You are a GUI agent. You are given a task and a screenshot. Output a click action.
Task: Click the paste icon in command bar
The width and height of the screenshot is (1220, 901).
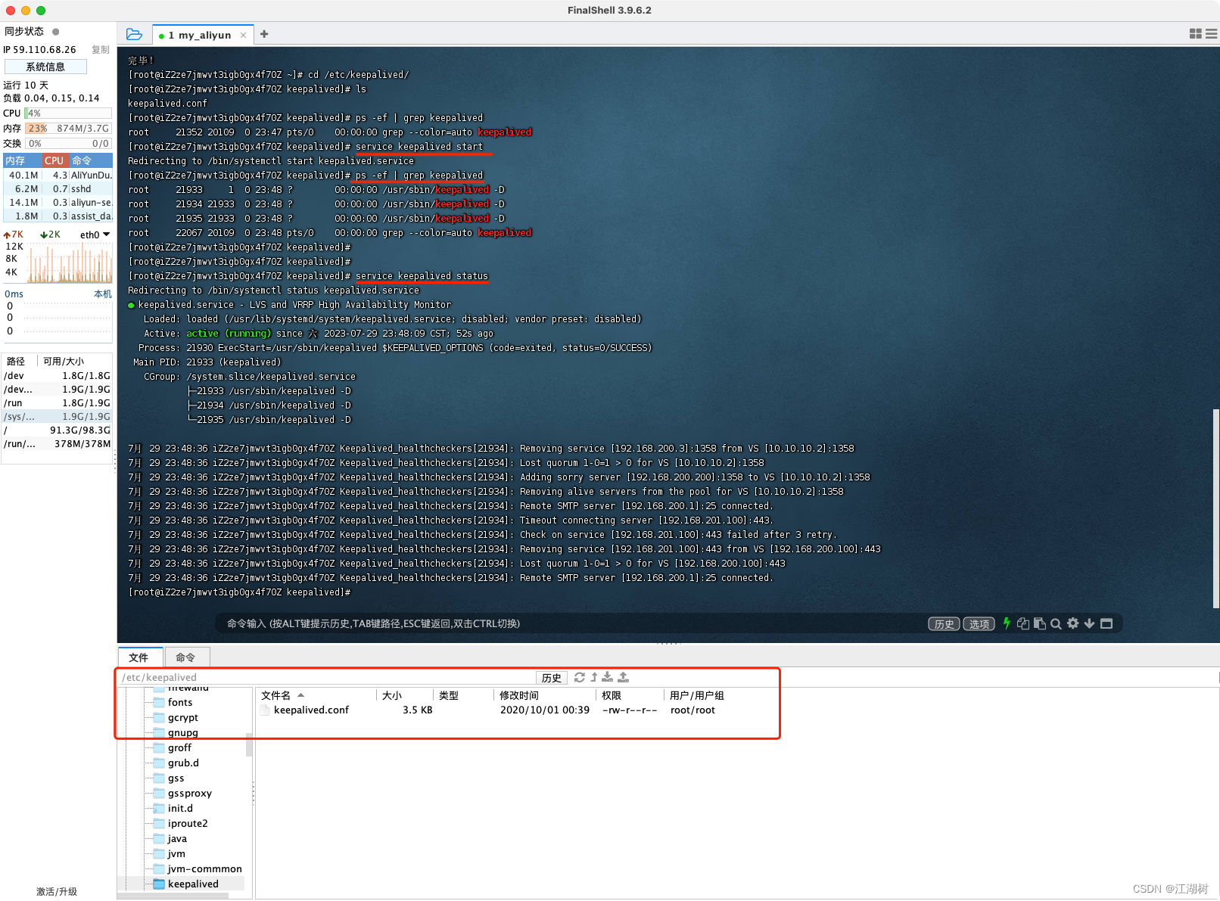1040,623
